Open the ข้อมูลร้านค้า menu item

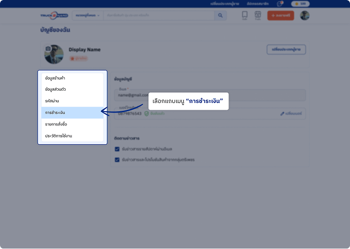(72, 78)
